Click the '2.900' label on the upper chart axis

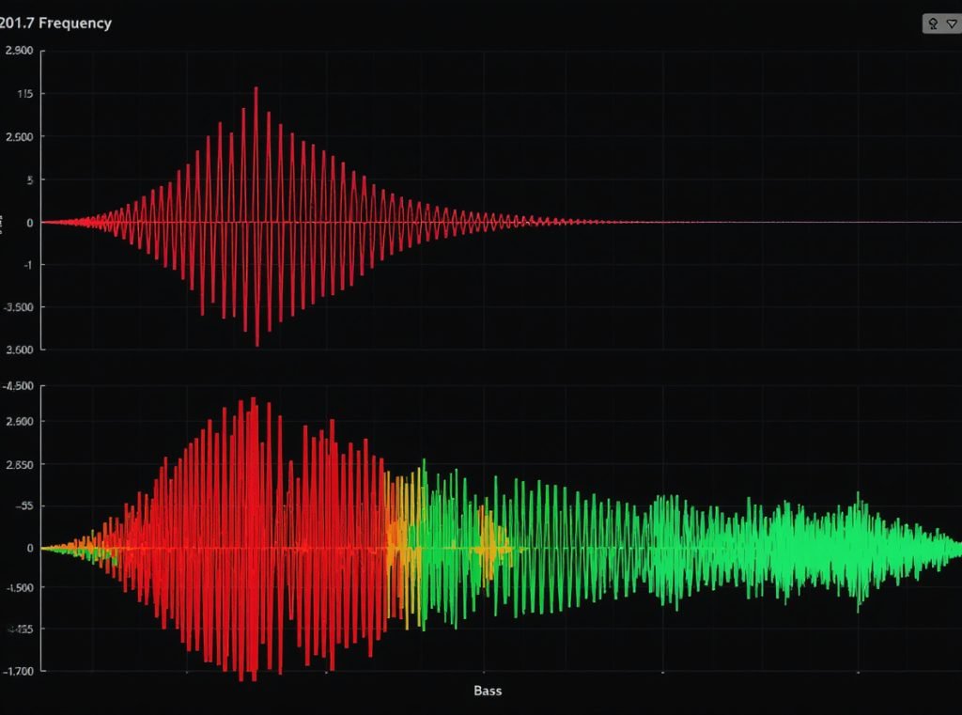[x=19, y=51]
